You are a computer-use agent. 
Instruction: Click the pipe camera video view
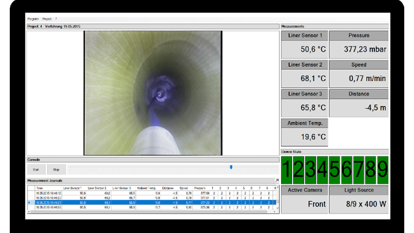pyautogui.click(x=153, y=93)
